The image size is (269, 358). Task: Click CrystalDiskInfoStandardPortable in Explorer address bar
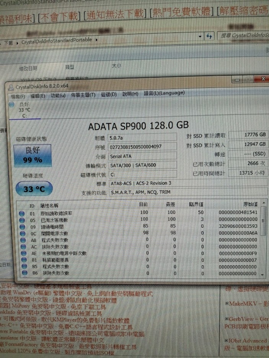pos(57,41)
